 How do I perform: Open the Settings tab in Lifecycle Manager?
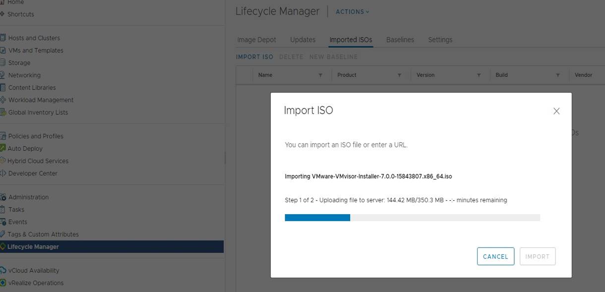[x=440, y=40]
